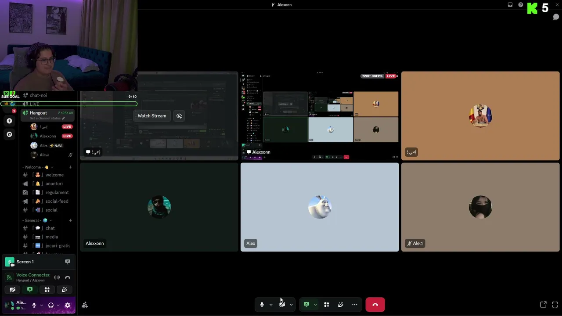Screen dimensions: 562x316
Task: Open microphone options chevron in user panel
Action: click(x=42, y=305)
